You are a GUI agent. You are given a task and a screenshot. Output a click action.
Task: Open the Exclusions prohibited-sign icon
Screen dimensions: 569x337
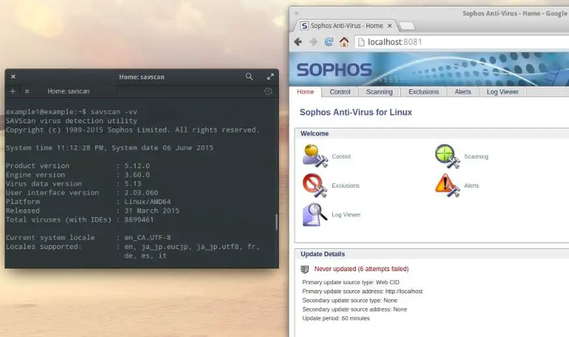coord(315,185)
